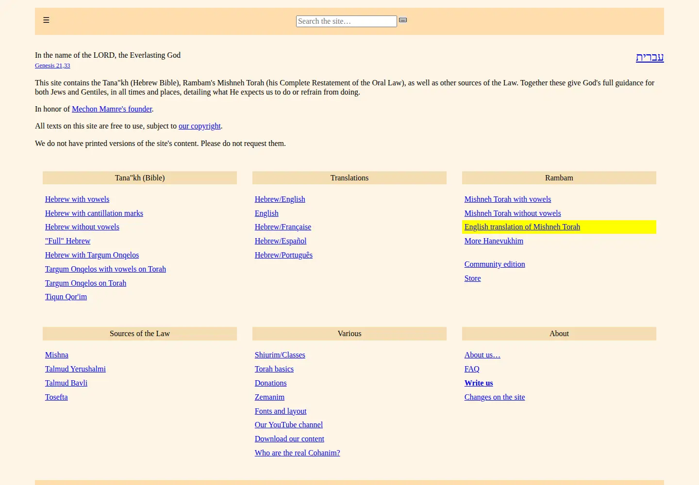699x485 pixels.
Task: Open the Genesis 21,33 reference
Action: coord(52,65)
